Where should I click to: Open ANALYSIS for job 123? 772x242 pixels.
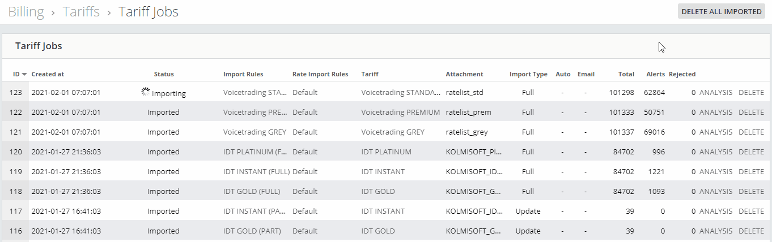click(x=715, y=93)
